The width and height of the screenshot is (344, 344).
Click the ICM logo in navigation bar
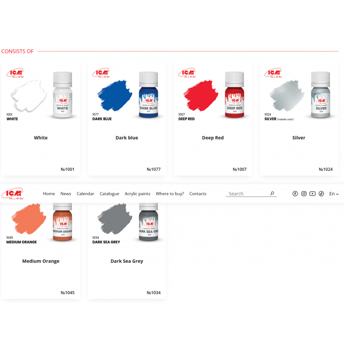12,193
